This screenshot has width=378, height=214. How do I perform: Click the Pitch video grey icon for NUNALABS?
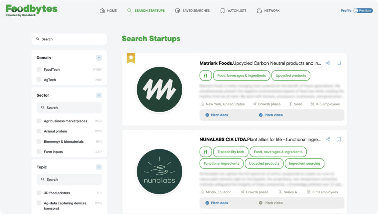click(261, 203)
